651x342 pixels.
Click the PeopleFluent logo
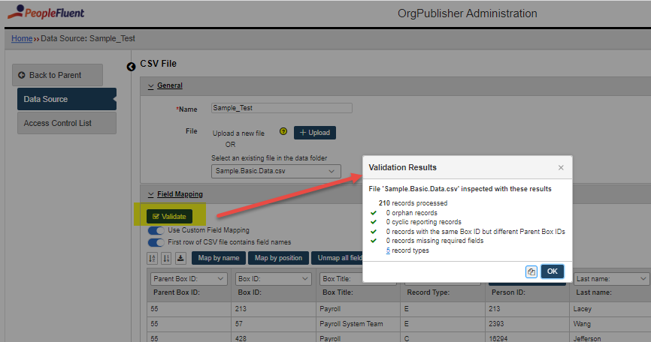click(x=46, y=13)
